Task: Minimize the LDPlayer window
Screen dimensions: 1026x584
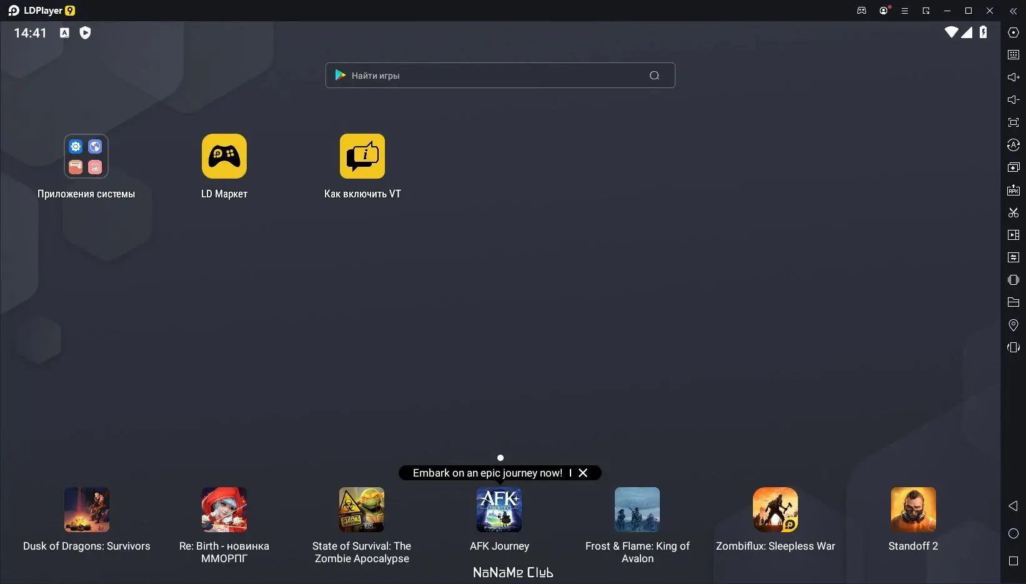Action: [x=947, y=11]
